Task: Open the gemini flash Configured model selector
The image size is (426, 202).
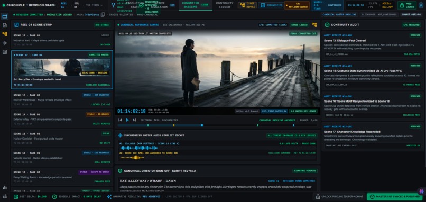Action: tap(327, 5)
